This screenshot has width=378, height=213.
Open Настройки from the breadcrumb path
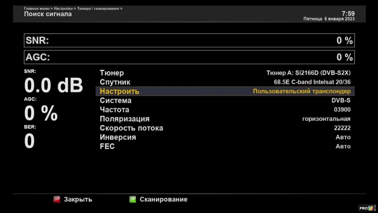pos(64,9)
